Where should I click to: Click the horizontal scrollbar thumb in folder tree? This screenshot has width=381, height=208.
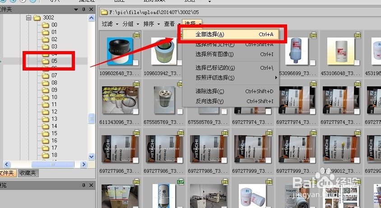tap(53, 165)
